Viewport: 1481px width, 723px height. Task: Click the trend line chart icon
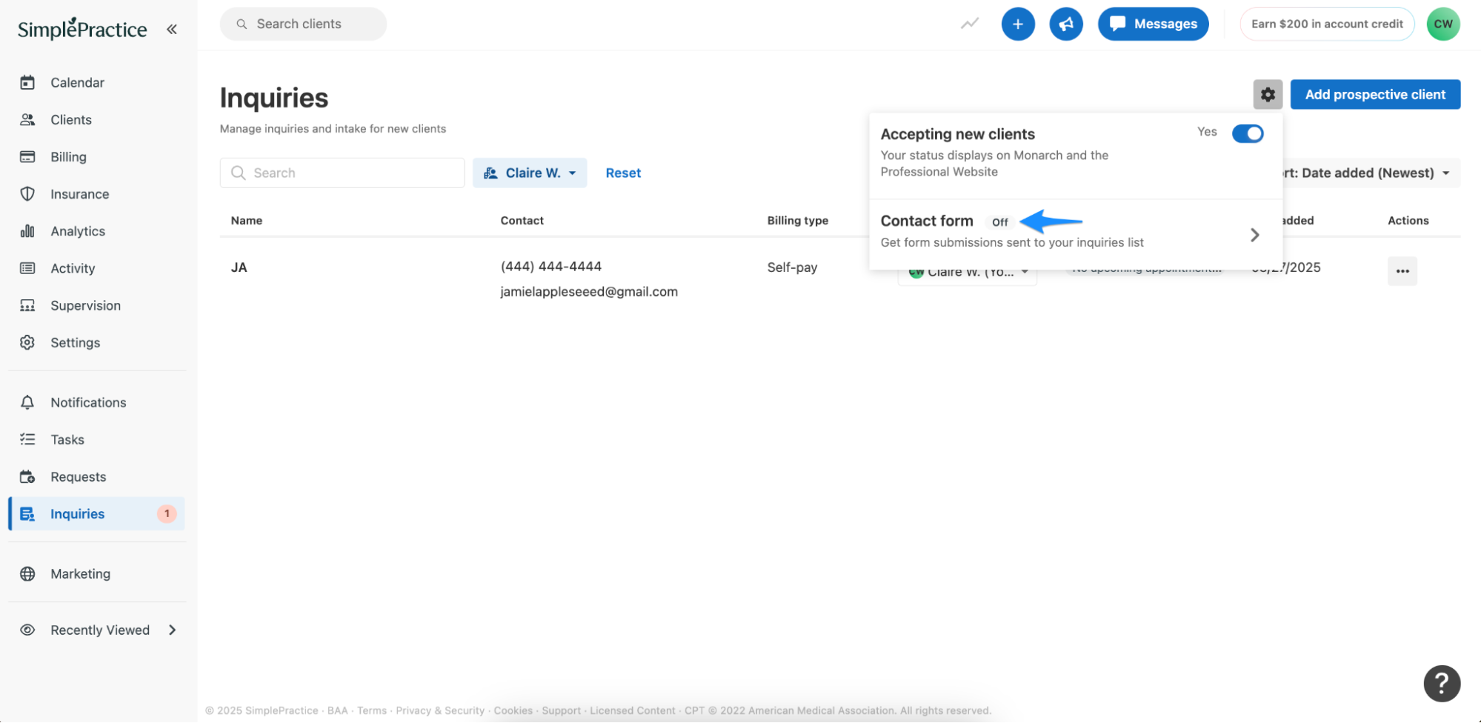(970, 24)
